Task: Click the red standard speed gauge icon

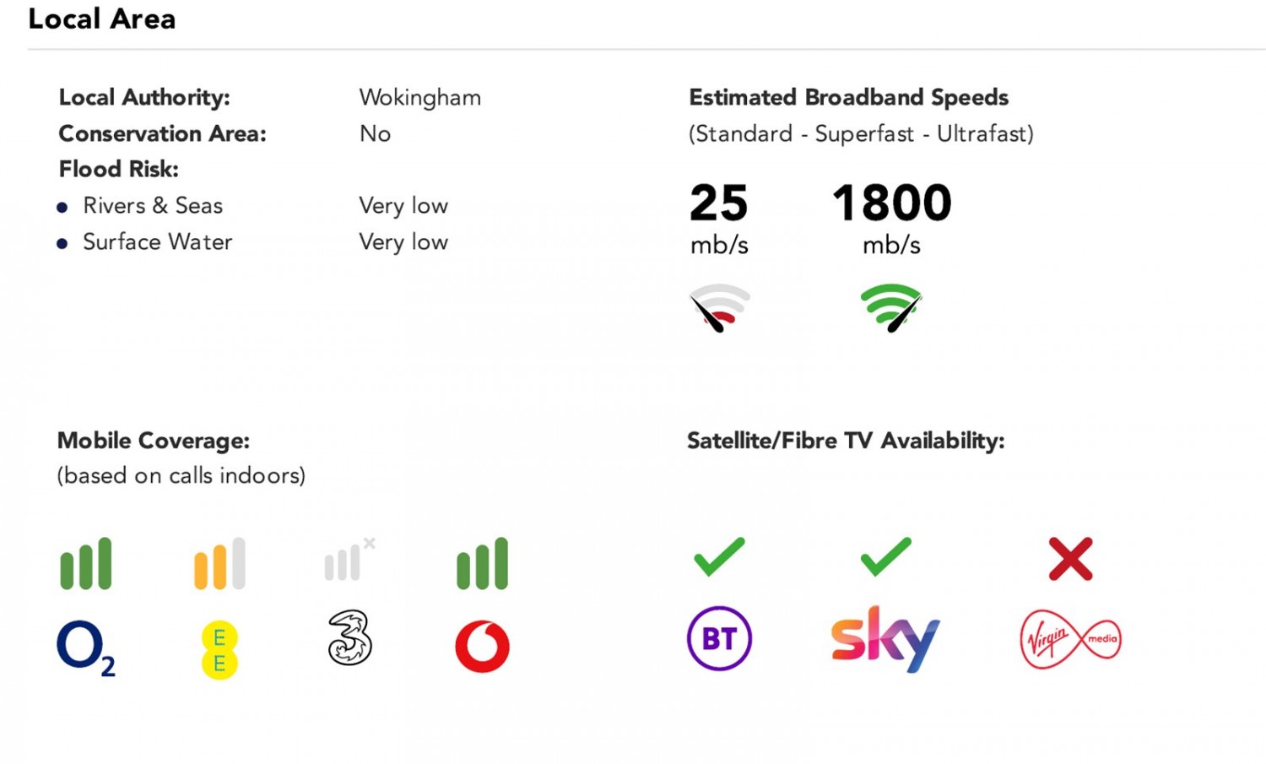Action: [719, 307]
